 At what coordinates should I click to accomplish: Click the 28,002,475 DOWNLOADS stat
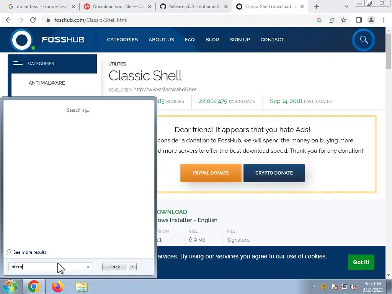[227, 101]
